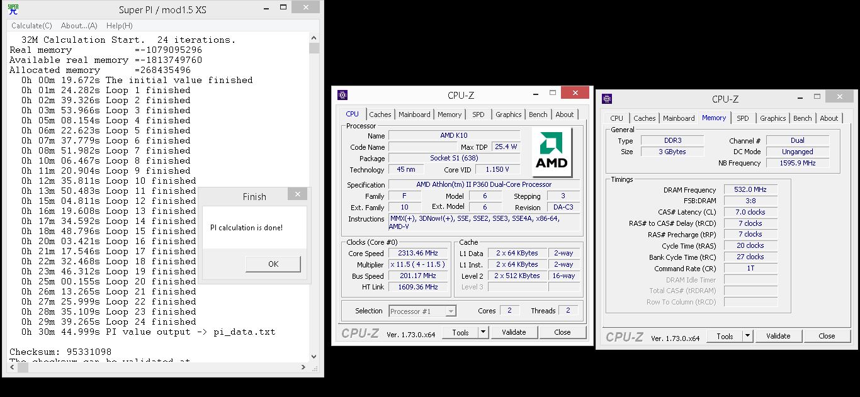Switch to About tab in CPU-Z Memory window
Image resolution: width=860 pixels, height=397 pixels.
(829, 118)
